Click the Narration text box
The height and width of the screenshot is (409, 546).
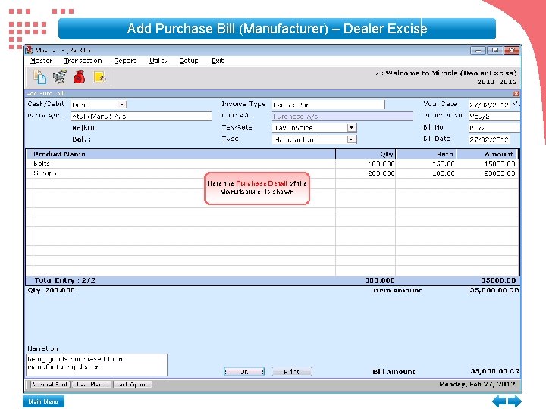coord(96,365)
